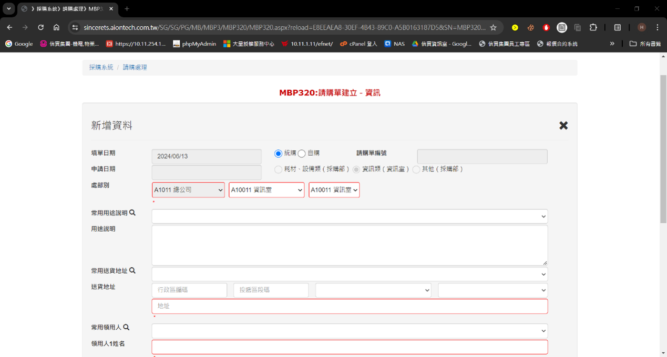The height and width of the screenshot is (357, 667).
Task: Click the yellow circle extension icon
Action: tap(515, 27)
